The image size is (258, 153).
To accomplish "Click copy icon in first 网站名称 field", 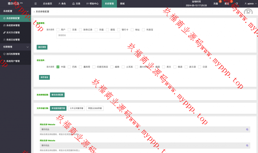I will pyautogui.click(x=247, y=130).
